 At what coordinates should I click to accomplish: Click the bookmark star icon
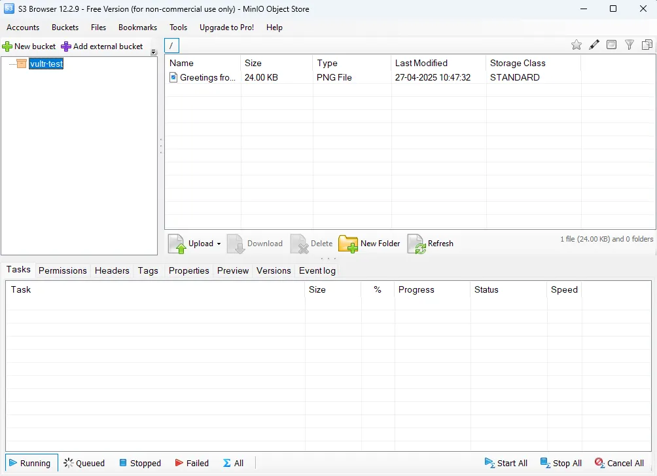point(576,45)
